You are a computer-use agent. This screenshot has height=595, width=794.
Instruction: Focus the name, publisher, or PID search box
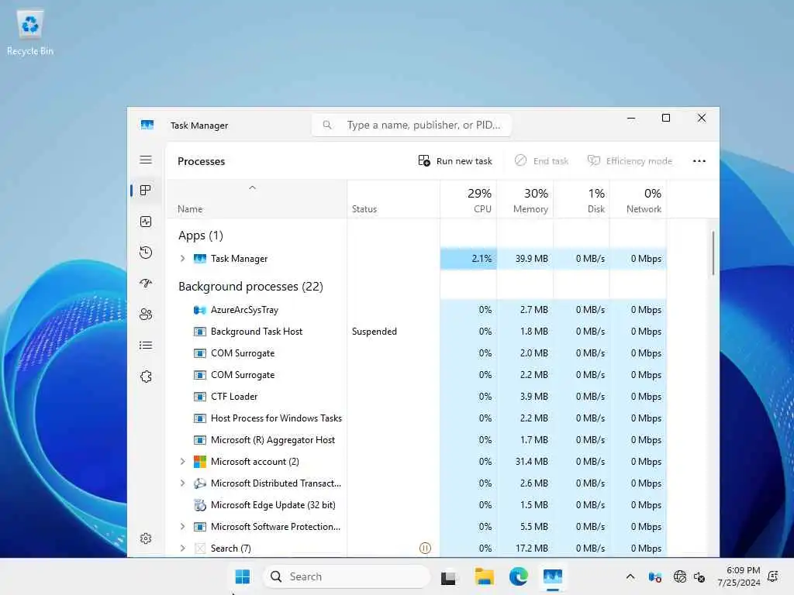coord(412,125)
